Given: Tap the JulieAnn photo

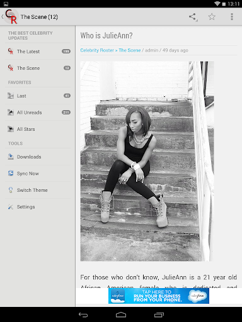Looking at the screenshot, I should 147,161.
